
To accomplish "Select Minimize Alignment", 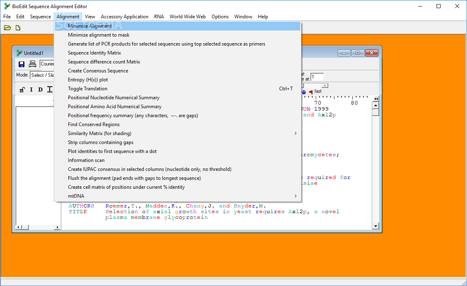I will point(177,26).
